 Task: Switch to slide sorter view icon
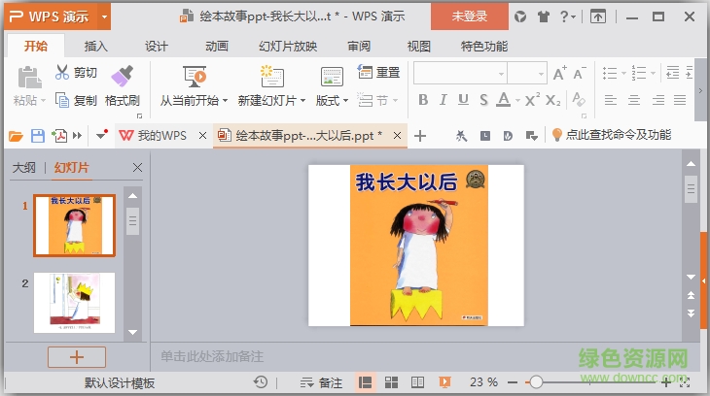click(391, 382)
